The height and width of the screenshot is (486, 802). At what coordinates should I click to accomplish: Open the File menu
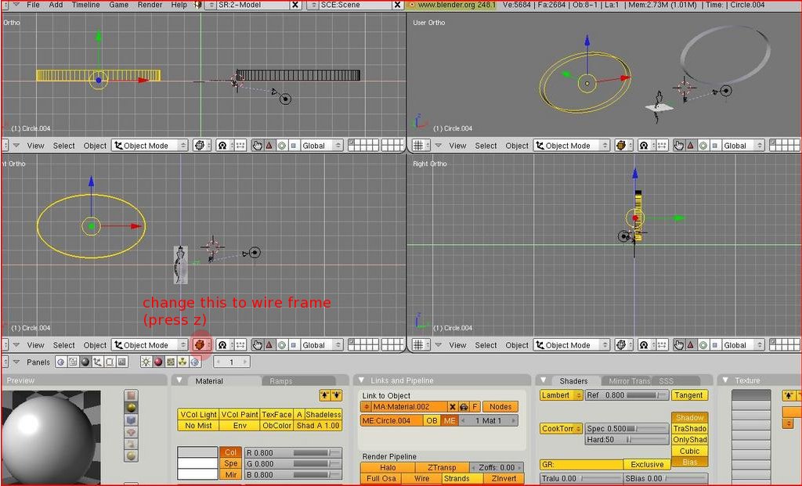click(x=33, y=5)
